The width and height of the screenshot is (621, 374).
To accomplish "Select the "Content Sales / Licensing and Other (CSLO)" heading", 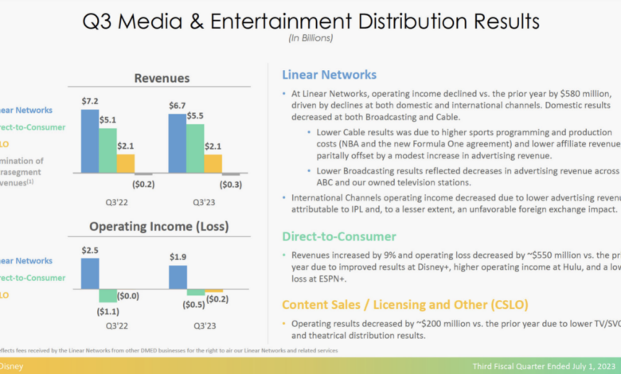I will pyautogui.click(x=403, y=303).
